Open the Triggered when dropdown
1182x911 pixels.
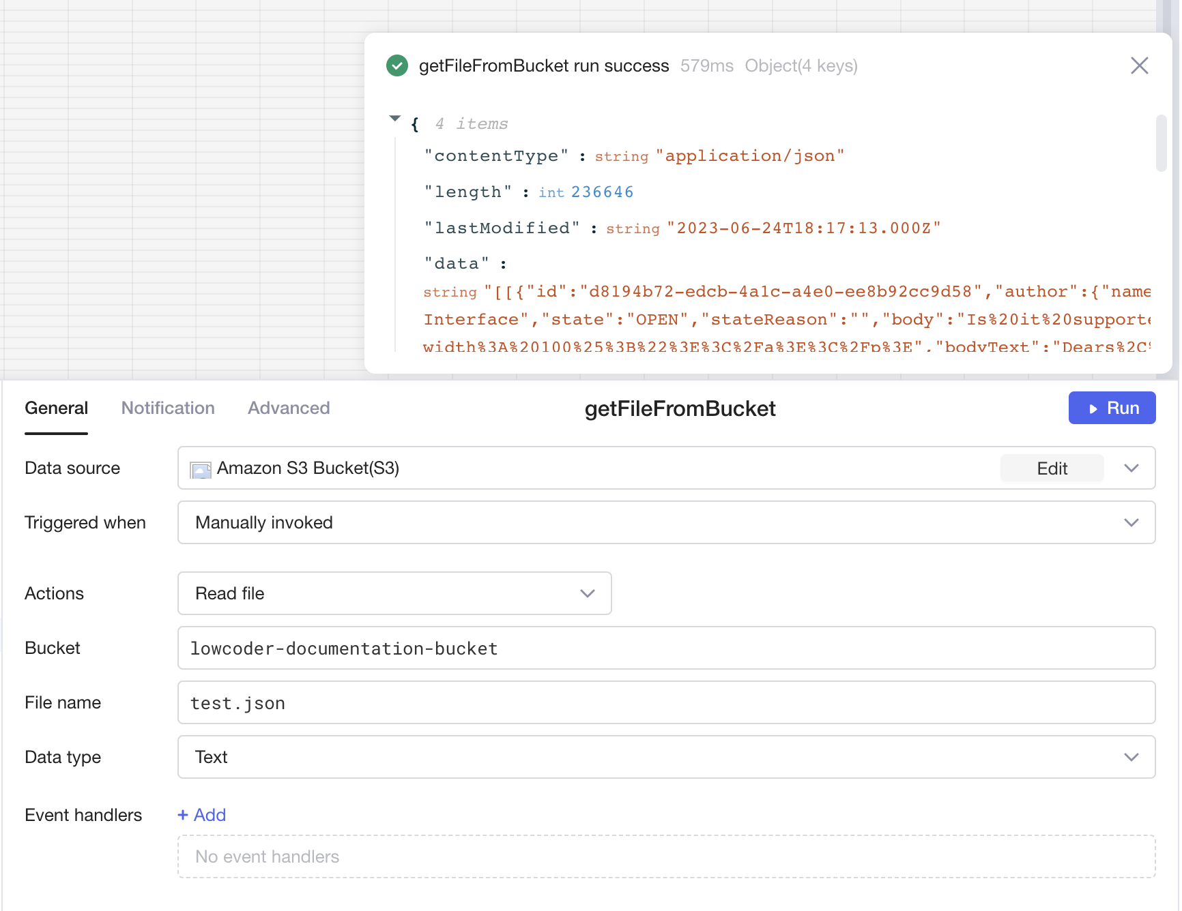point(665,523)
